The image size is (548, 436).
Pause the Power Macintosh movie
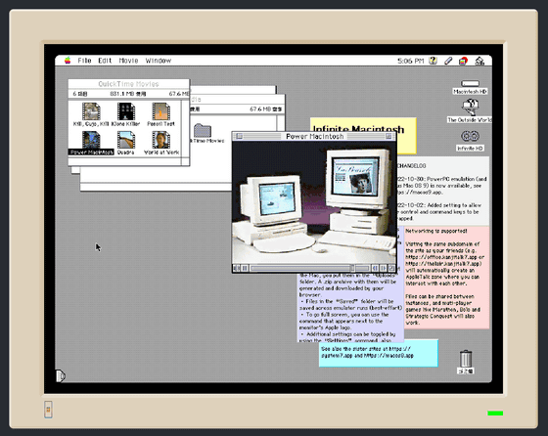(x=245, y=268)
